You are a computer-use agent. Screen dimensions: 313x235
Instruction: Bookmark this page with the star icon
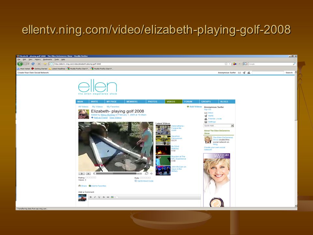pyautogui.click(x=226, y=64)
